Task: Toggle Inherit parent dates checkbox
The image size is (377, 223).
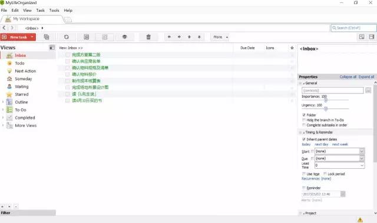Action: [x=304, y=139]
